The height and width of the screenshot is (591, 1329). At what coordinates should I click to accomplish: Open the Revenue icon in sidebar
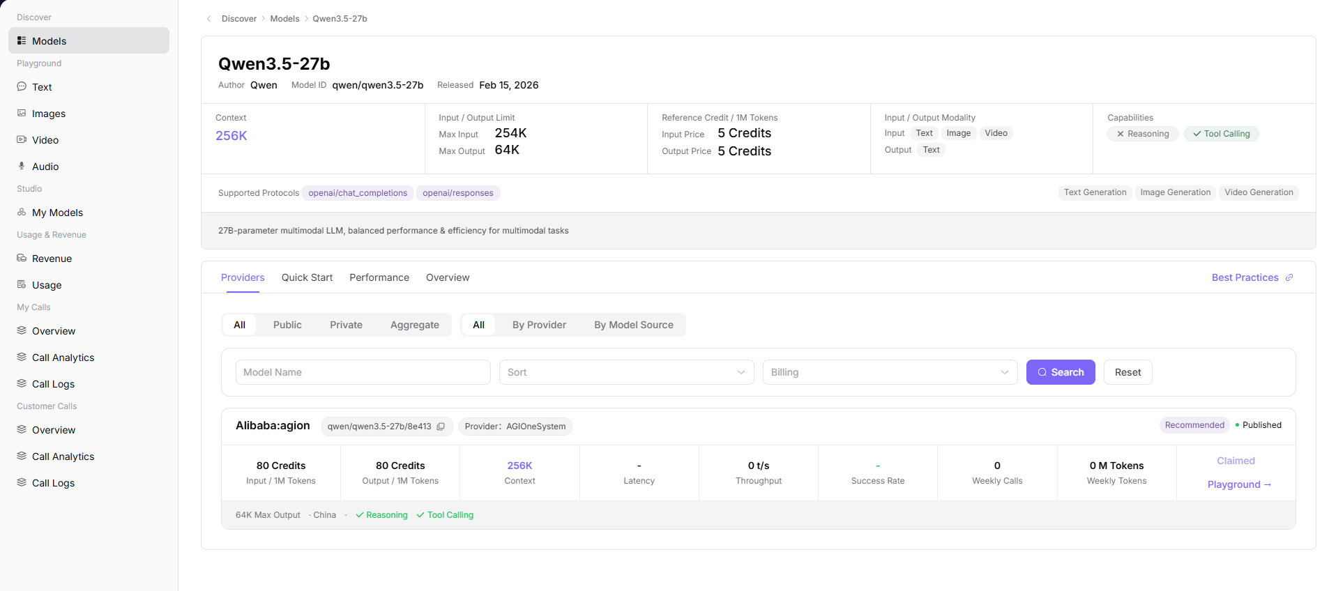22,258
